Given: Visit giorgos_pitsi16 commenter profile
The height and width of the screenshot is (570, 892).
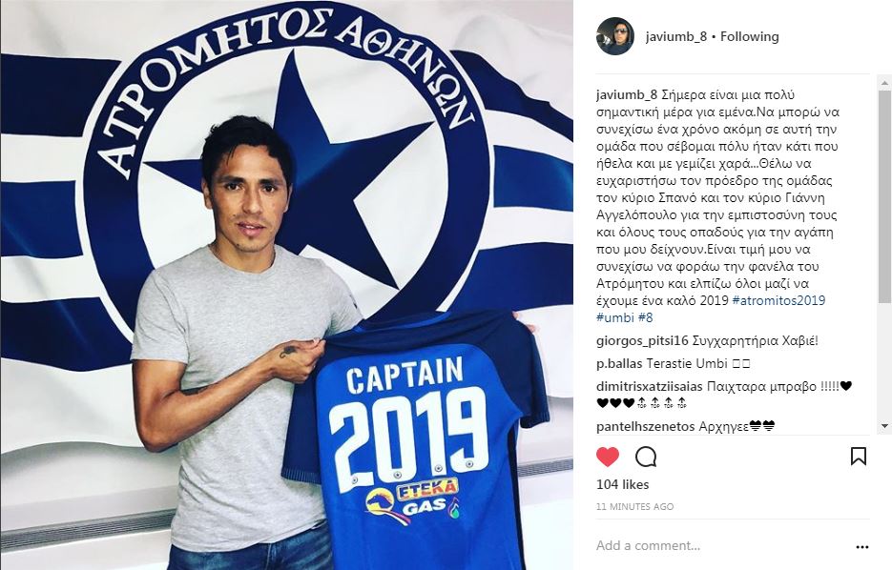Looking at the screenshot, I should pyautogui.click(x=642, y=341).
